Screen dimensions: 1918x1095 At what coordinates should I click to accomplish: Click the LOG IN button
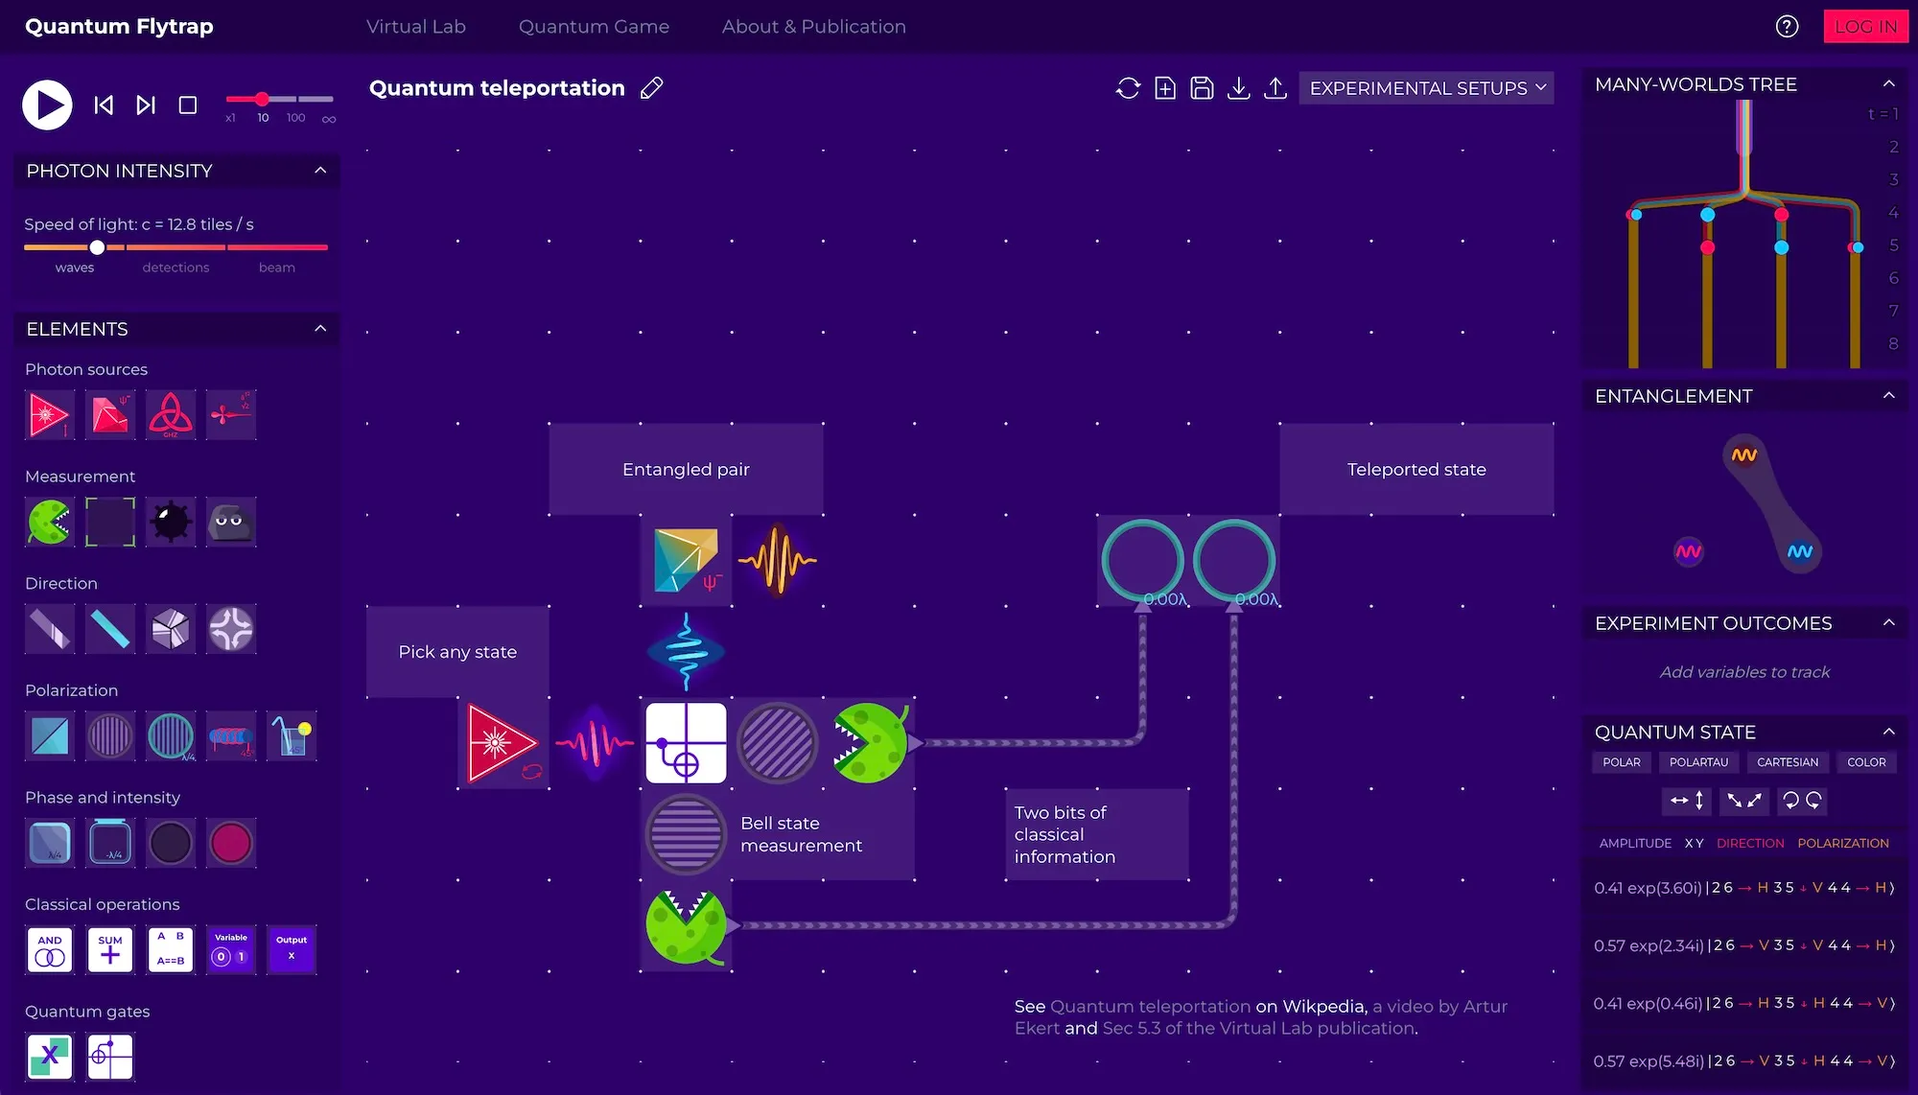pos(1864,27)
